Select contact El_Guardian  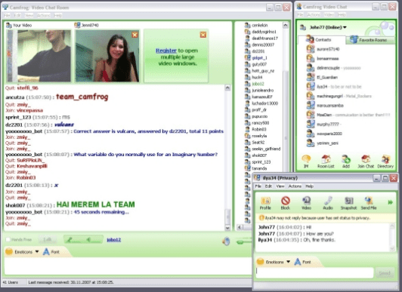pyautogui.click(x=322, y=77)
